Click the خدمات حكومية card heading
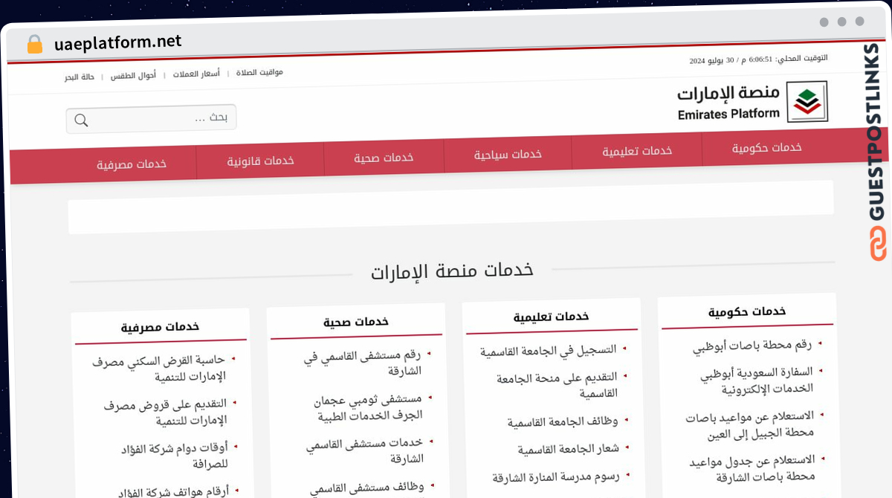The image size is (892, 498). (747, 312)
